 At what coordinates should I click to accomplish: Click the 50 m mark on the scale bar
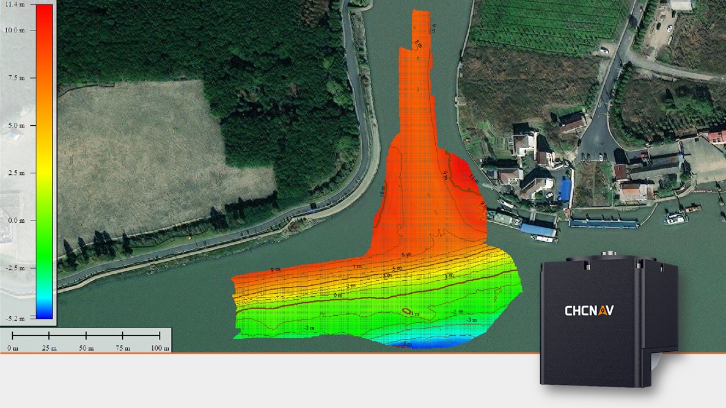86,348
